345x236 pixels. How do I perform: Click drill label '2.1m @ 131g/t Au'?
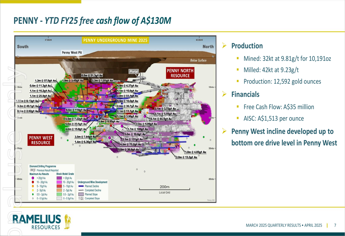[132, 139]
